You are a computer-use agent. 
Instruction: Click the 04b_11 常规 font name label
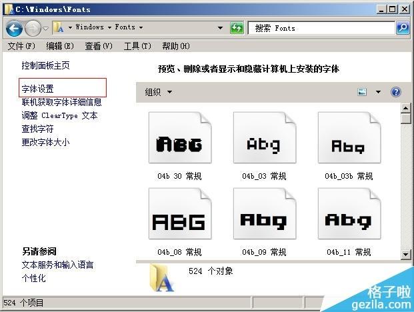coord(349,252)
